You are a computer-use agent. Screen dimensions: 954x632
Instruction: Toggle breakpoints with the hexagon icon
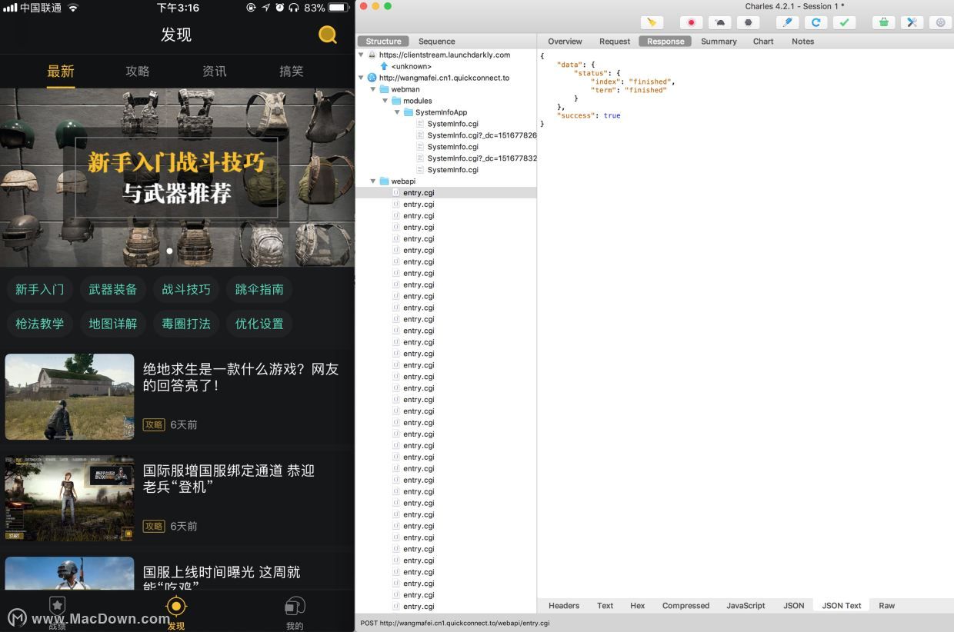pyautogui.click(x=748, y=22)
